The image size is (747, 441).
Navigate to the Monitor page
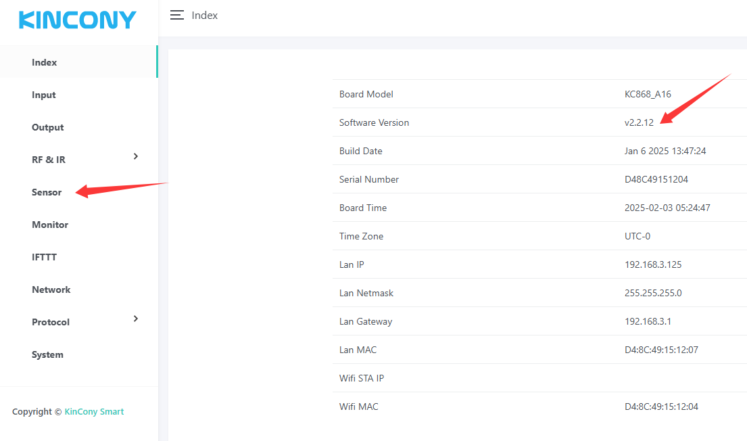coord(50,225)
